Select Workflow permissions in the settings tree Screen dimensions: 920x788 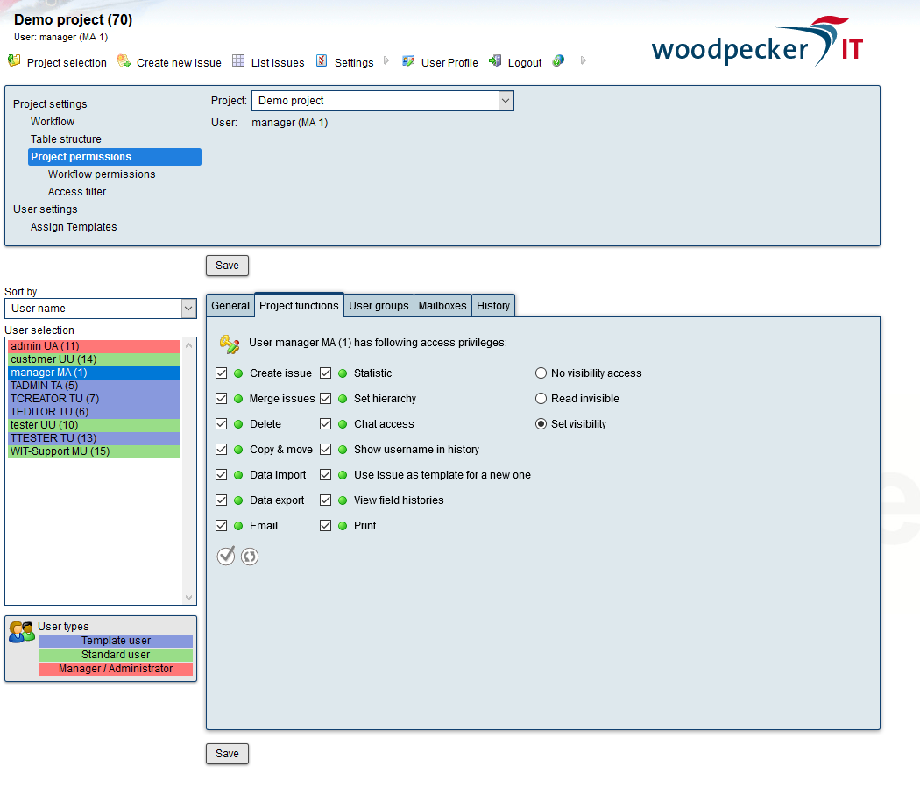(102, 174)
